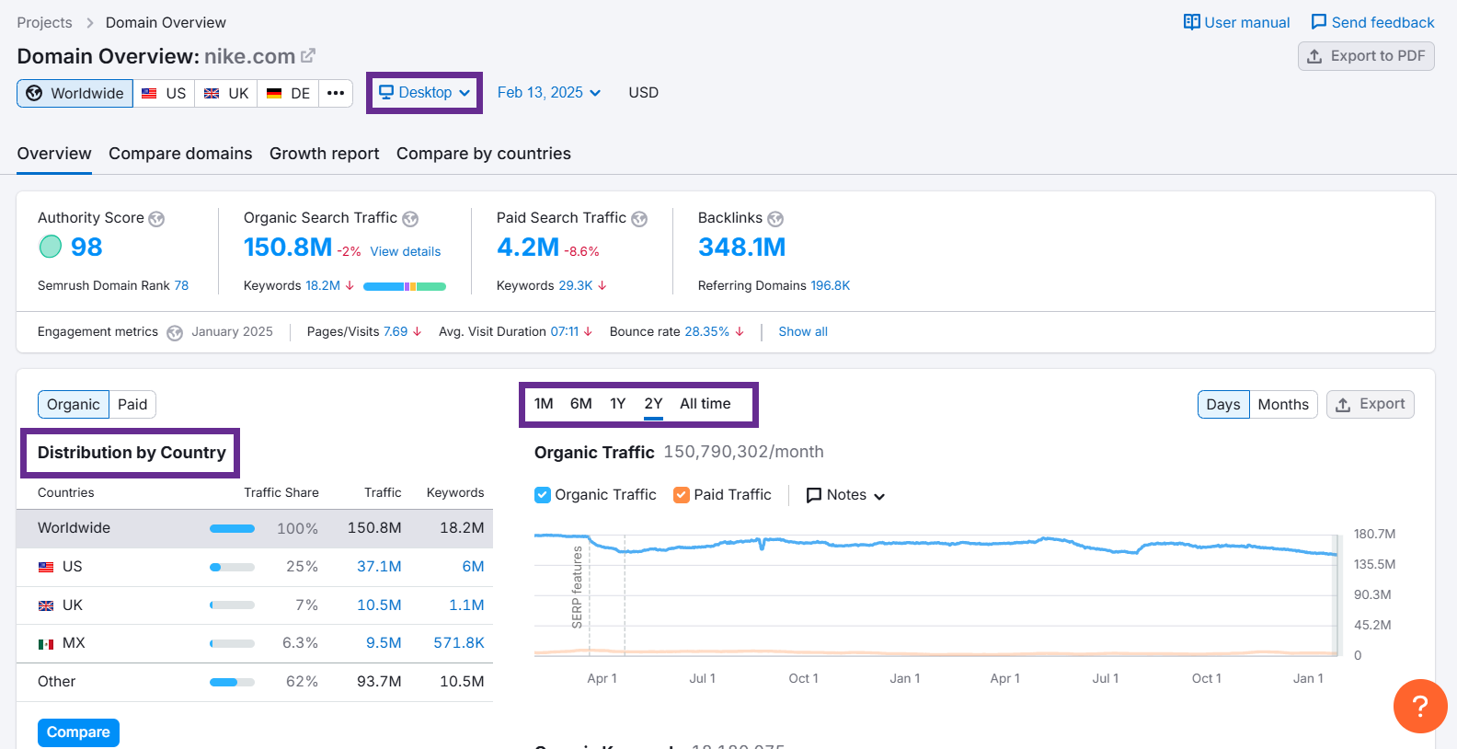Open organic keywords 18.2M link
This screenshot has width=1457, height=749.
pyautogui.click(x=323, y=286)
